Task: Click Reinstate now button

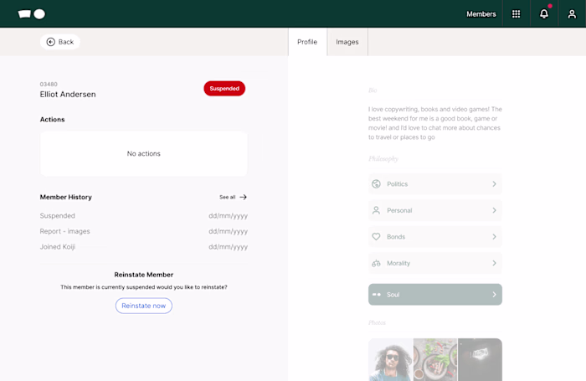Action: (x=144, y=306)
